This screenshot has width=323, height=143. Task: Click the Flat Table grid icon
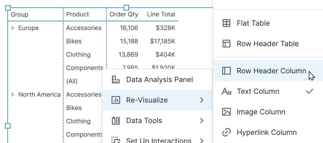[226, 23]
